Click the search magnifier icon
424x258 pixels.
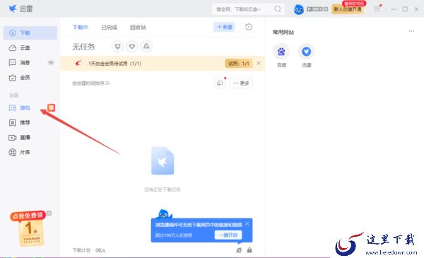[278, 9]
